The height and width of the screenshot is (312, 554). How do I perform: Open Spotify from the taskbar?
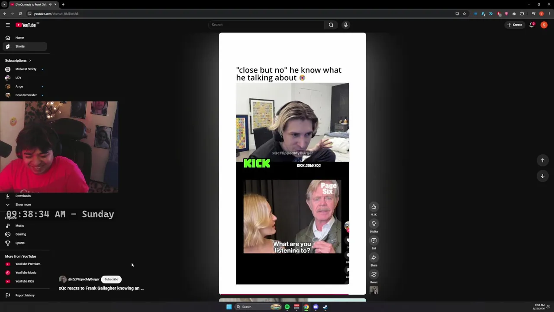click(x=287, y=307)
